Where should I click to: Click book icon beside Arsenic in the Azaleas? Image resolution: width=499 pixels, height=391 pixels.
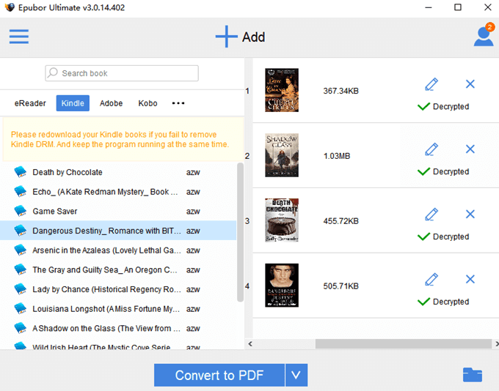click(x=21, y=250)
